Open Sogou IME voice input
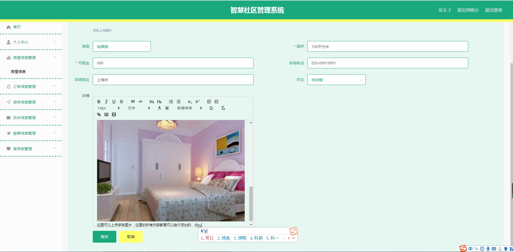This screenshot has width=513, height=252. (488, 249)
